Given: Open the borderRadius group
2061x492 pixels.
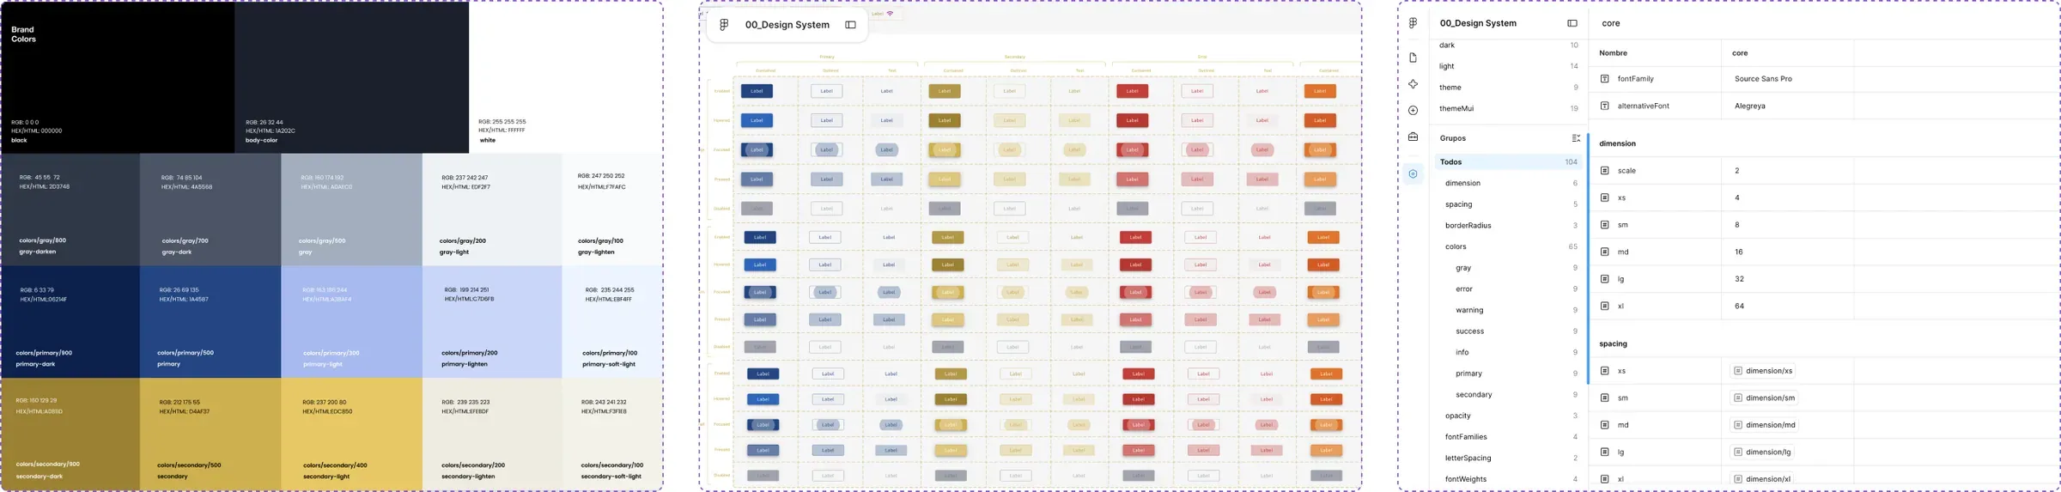Looking at the screenshot, I should (1509, 226).
